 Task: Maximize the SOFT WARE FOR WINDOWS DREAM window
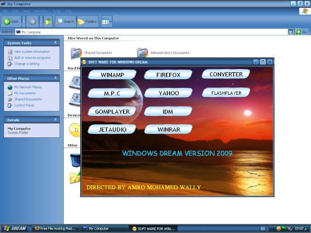click(263, 62)
